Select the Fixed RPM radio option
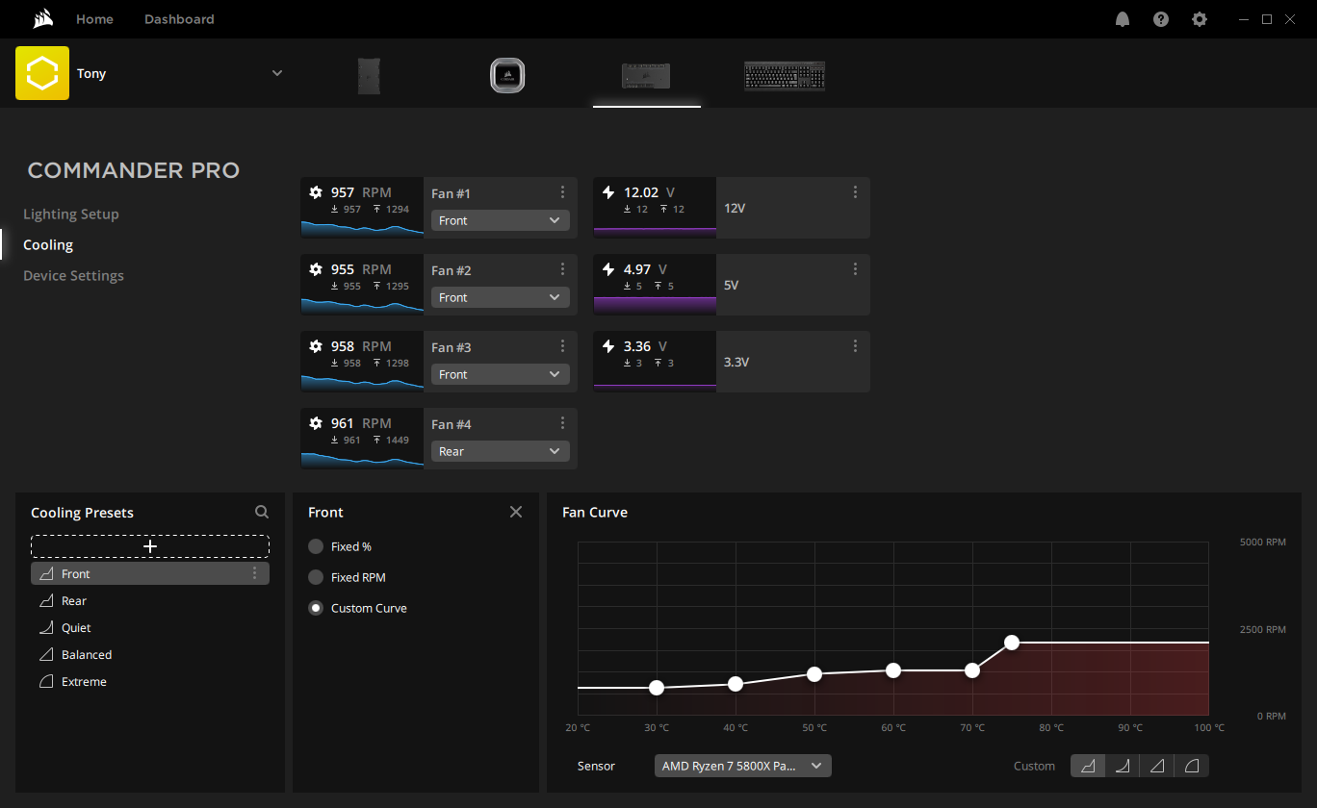The image size is (1317, 808). 316,577
